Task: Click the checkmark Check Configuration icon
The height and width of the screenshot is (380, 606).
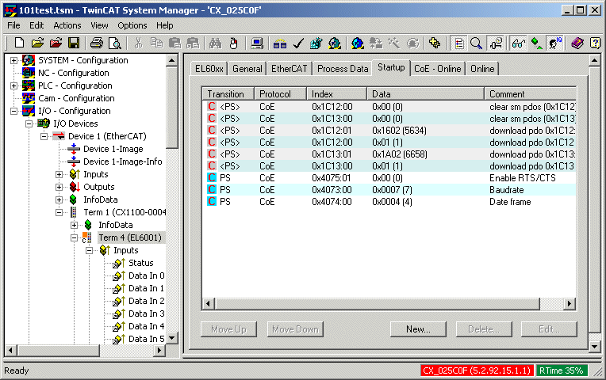Action: coord(298,43)
